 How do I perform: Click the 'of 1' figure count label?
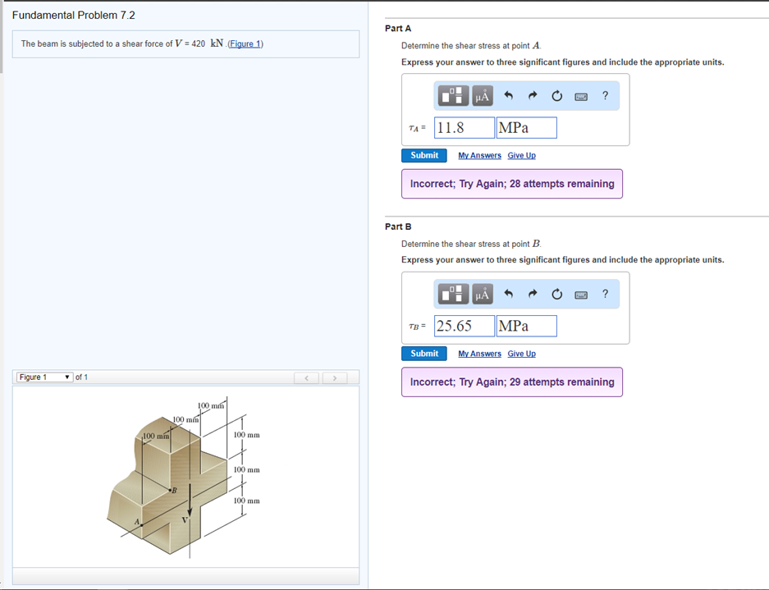tap(81, 377)
